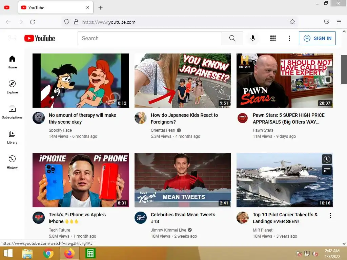Start voice search with the microphone icon
Image resolution: width=347 pixels, height=260 pixels.
click(x=253, y=38)
